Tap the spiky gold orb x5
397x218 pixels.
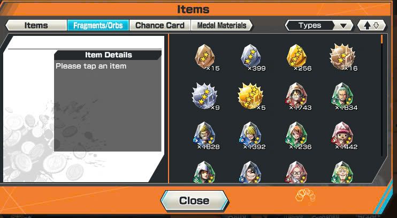pos(251,97)
